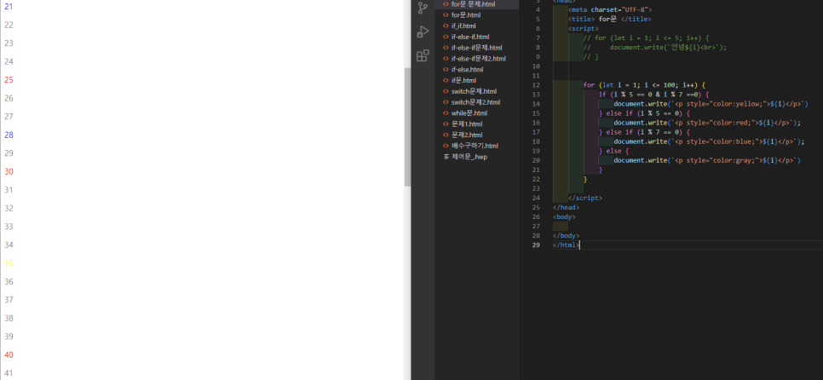Click the <title> tag on line 5
The height and width of the screenshot is (380, 823).
pyautogui.click(x=582, y=20)
